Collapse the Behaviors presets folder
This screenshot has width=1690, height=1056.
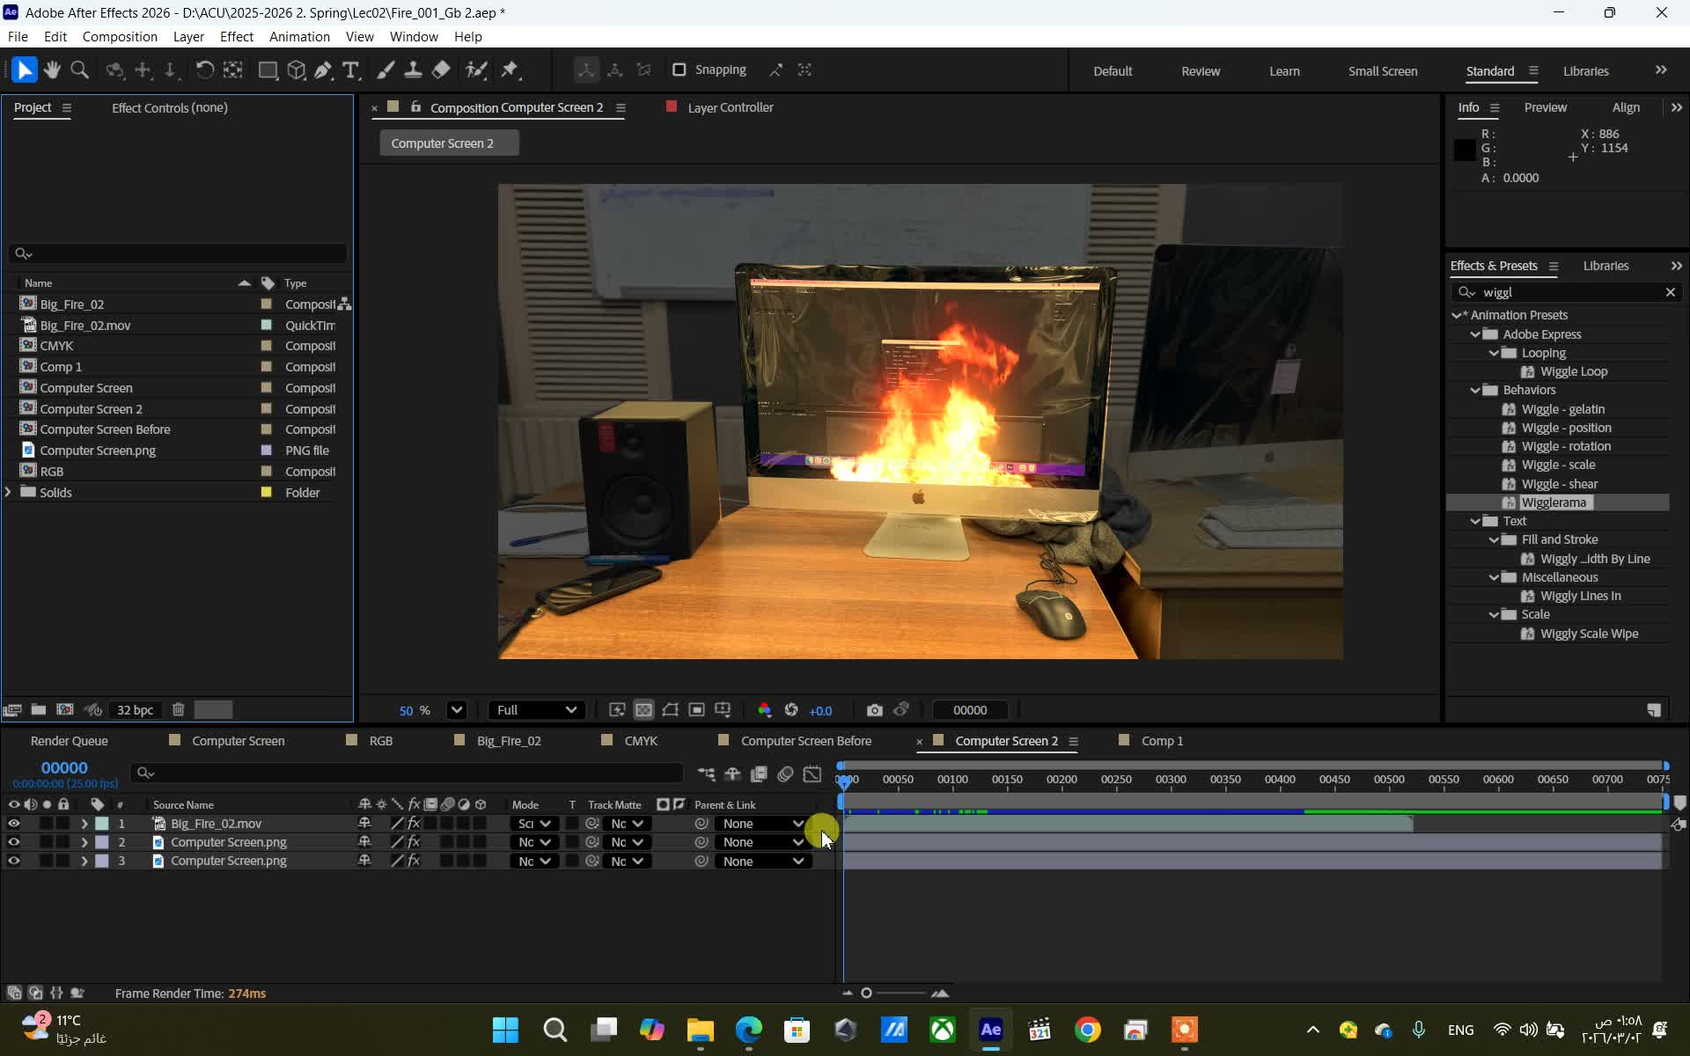[1475, 390]
